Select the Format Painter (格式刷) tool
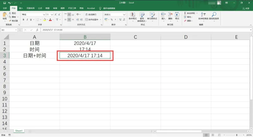The width and height of the screenshot is (253, 137). (x=13, y=21)
